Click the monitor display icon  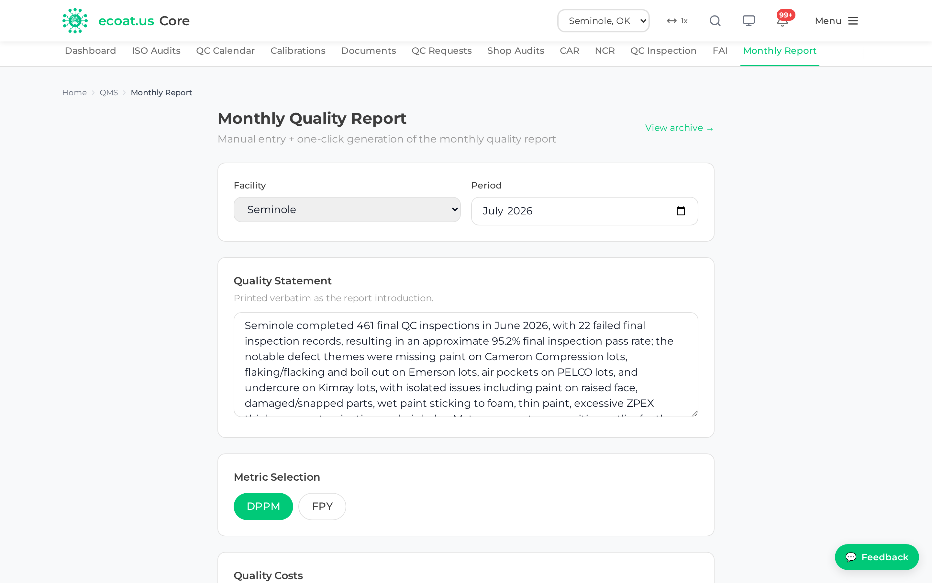(x=749, y=21)
